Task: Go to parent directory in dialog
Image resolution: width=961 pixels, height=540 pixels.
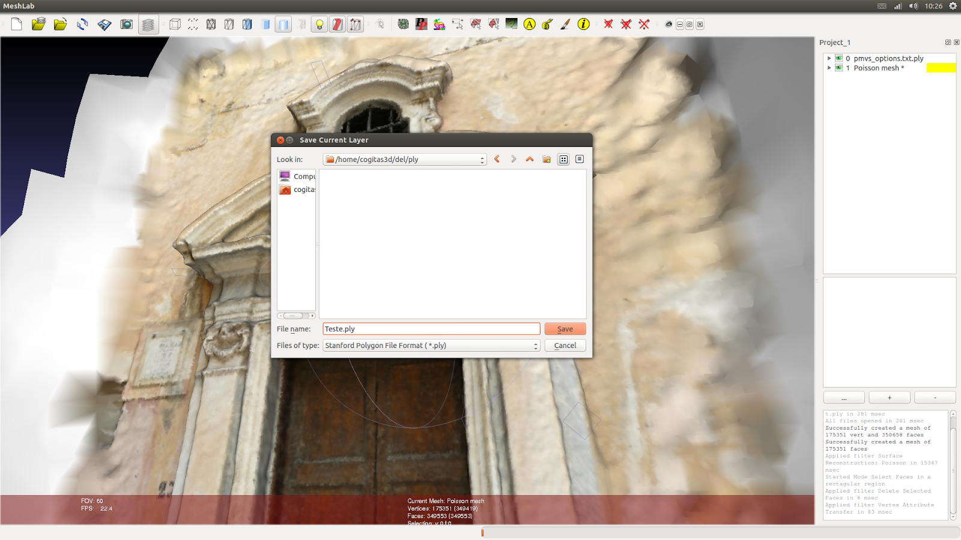Action: 530,159
